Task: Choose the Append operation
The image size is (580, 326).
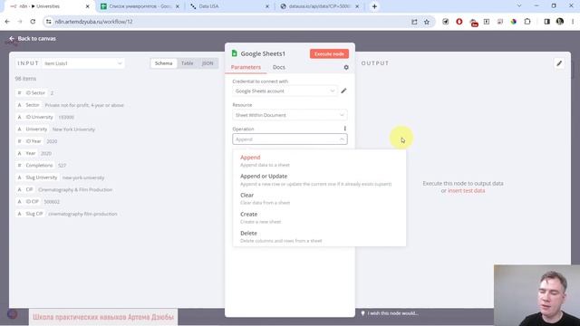Action: click(319, 161)
